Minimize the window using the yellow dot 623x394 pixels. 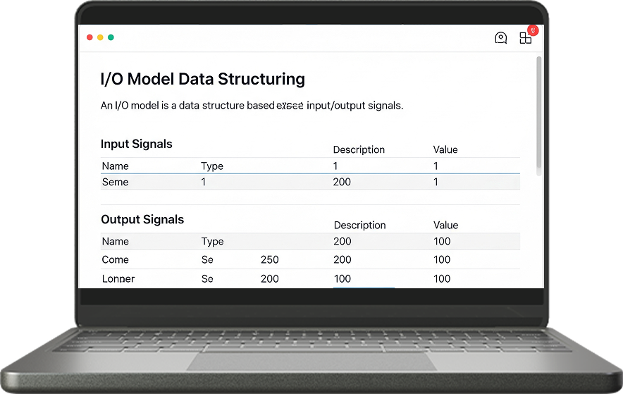pos(100,37)
